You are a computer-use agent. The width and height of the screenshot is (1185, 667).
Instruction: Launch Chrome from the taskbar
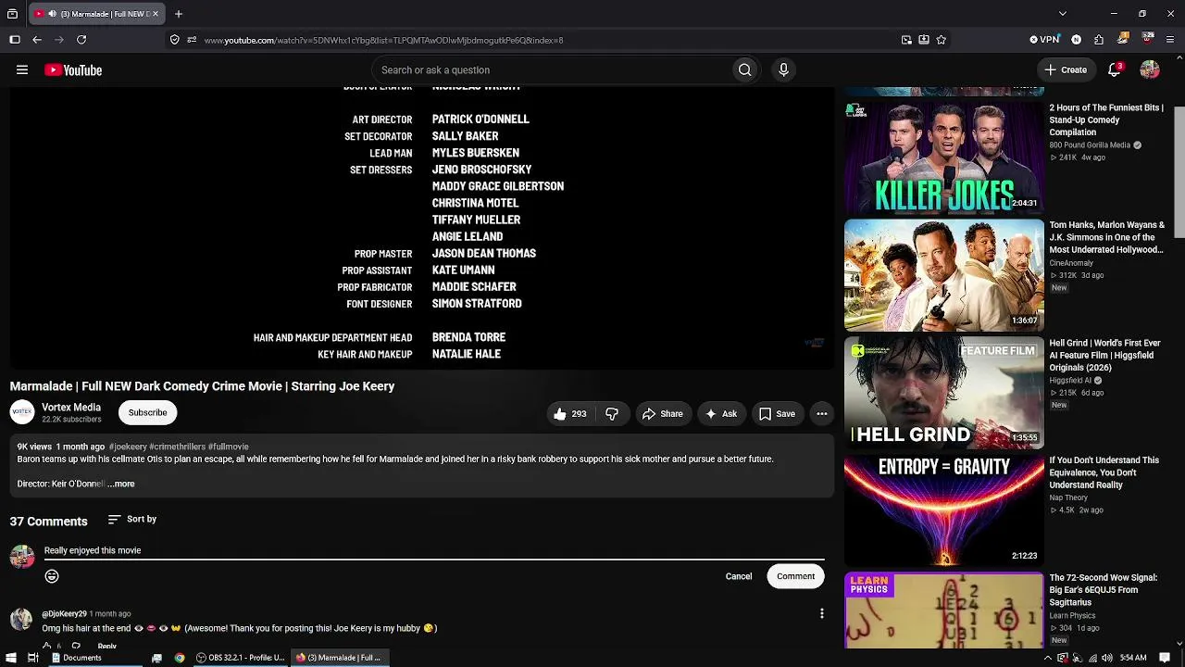[x=180, y=658]
